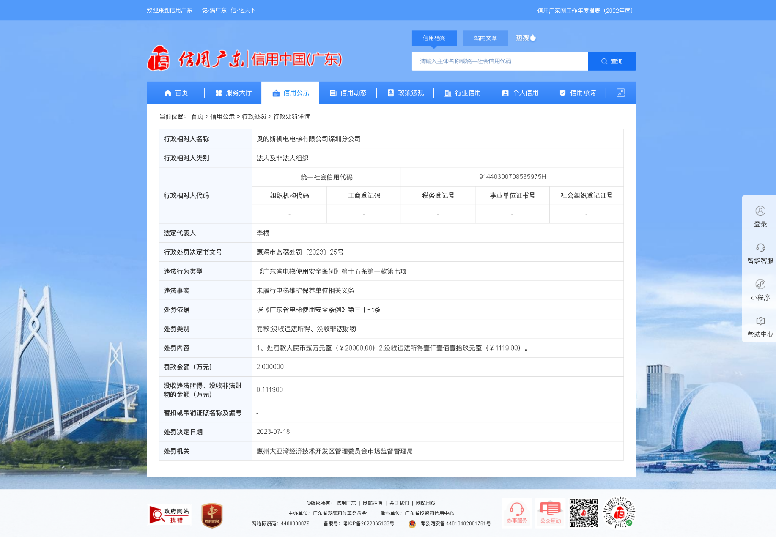776x537 pixels.
Task: Open the 小程序 sidebar icon
Action: click(x=760, y=284)
